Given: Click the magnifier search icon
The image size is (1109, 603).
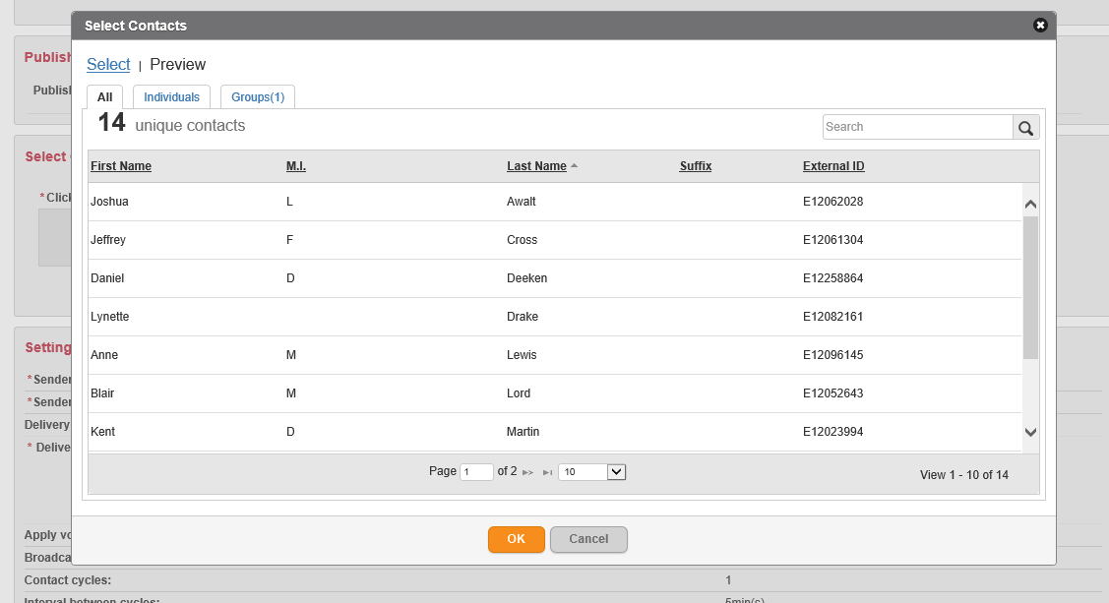Looking at the screenshot, I should coord(1025,128).
